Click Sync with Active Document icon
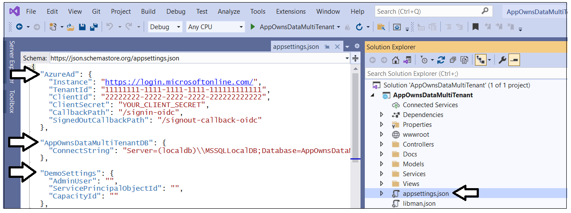The height and width of the screenshot is (213, 571). coord(441,60)
